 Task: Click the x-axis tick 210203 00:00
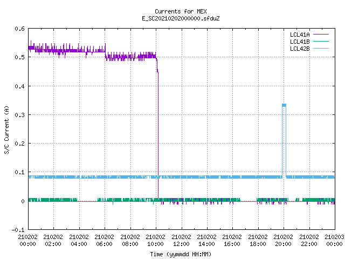click(x=334, y=240)
